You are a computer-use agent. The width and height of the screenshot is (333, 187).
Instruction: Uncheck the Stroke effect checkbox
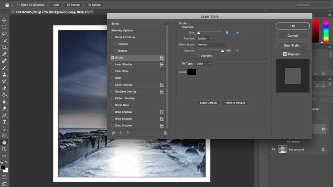tap(113, 57)
